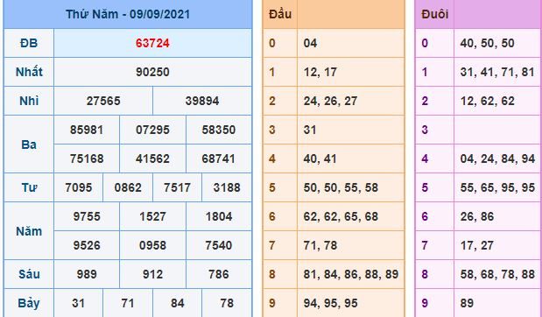The height and width of the screenshot is (317, 542).
Task: Click second prize number 39894
Action: click(x=202, y=101)
